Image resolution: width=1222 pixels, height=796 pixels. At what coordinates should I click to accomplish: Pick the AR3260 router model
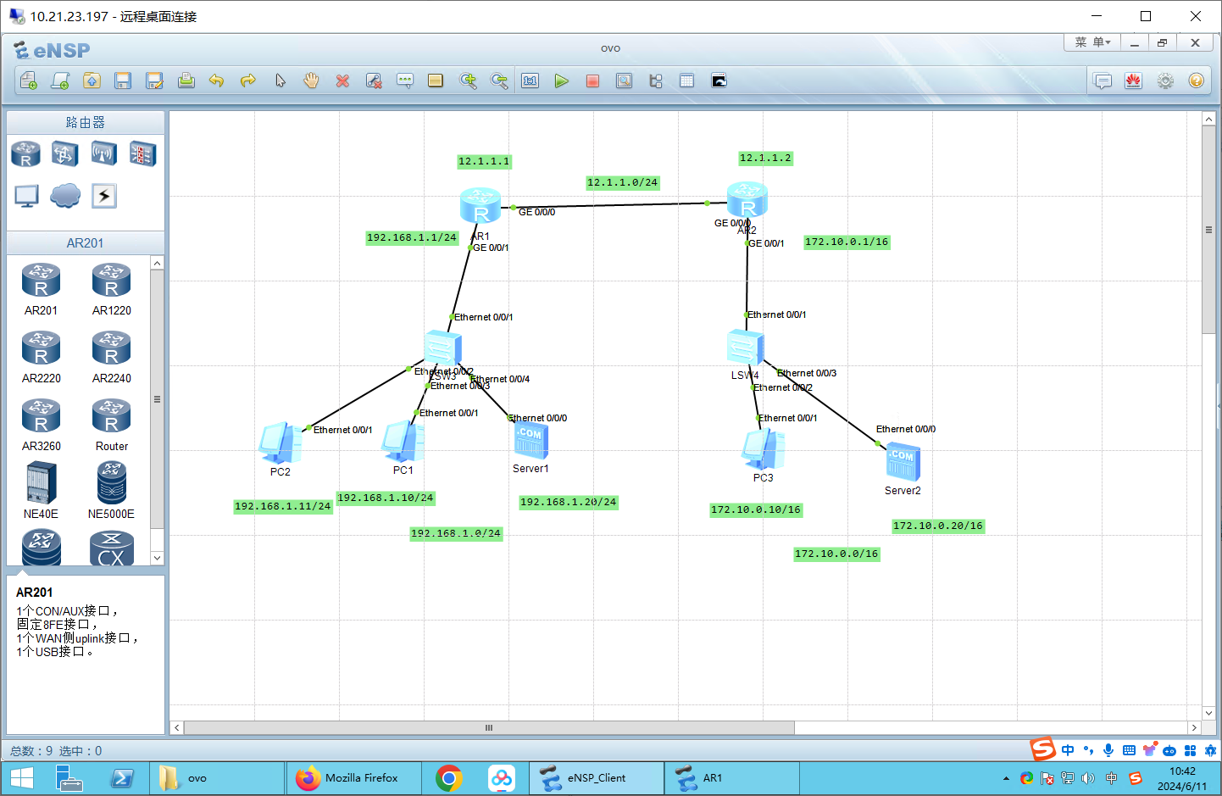click(x=41, y=426)
